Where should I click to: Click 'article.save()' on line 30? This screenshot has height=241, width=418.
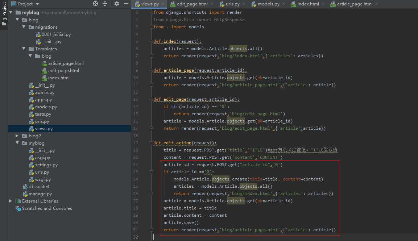coord(181,223)
